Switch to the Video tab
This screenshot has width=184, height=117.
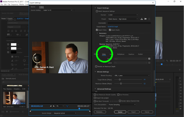104,54
